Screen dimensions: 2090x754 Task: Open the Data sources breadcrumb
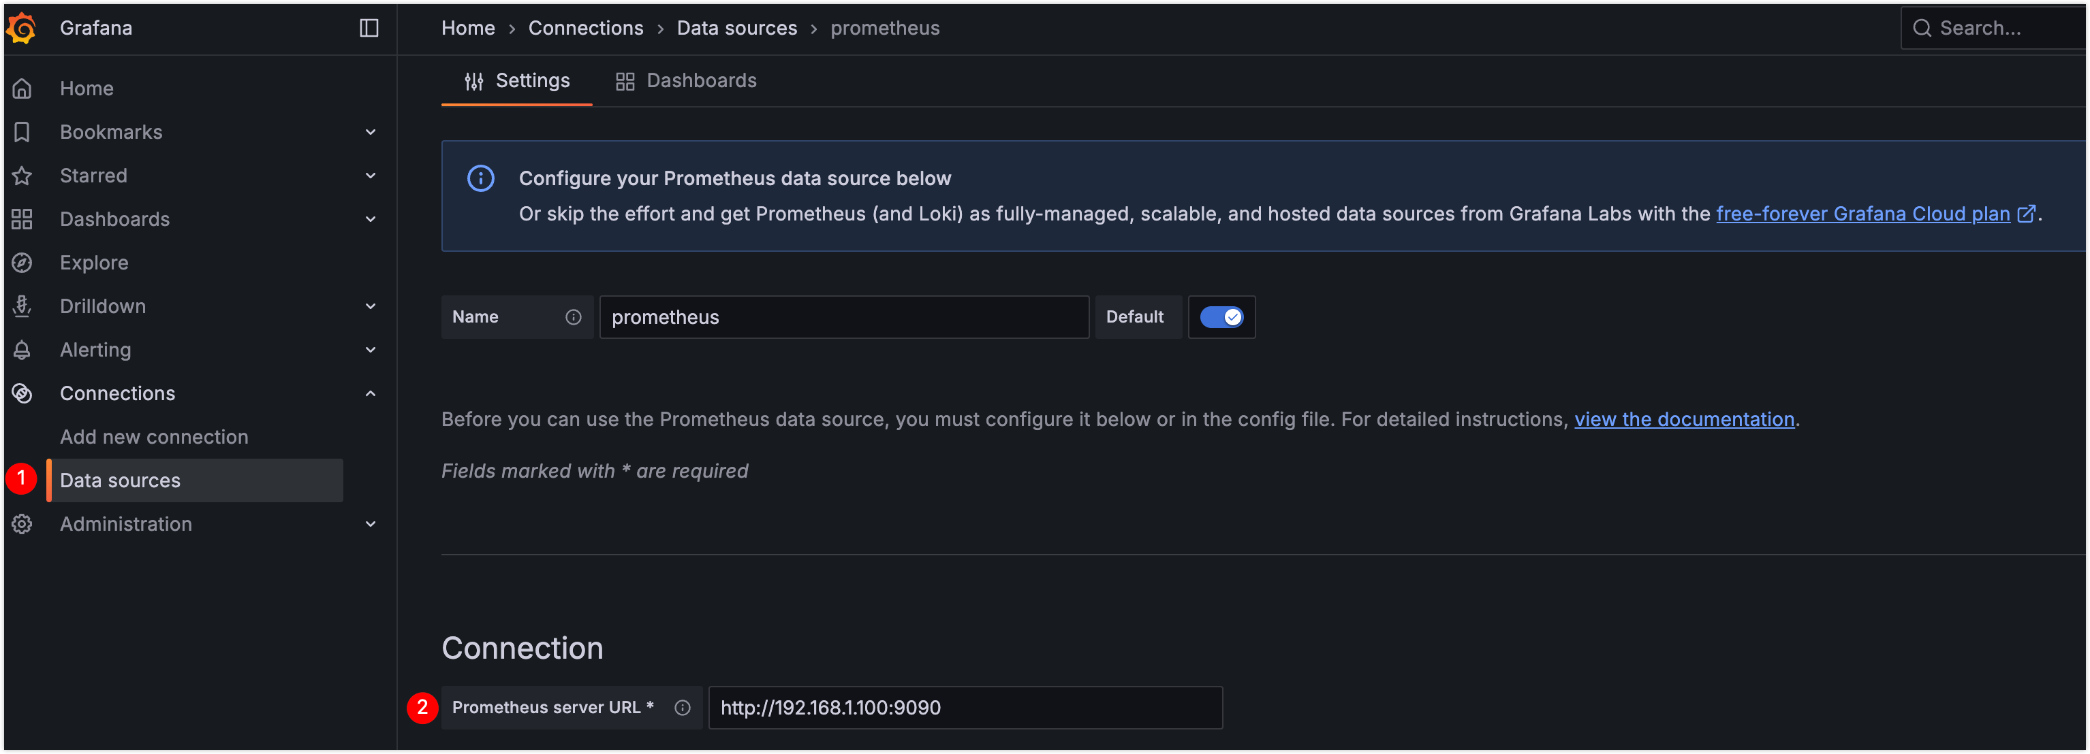[x=736, y=27]
